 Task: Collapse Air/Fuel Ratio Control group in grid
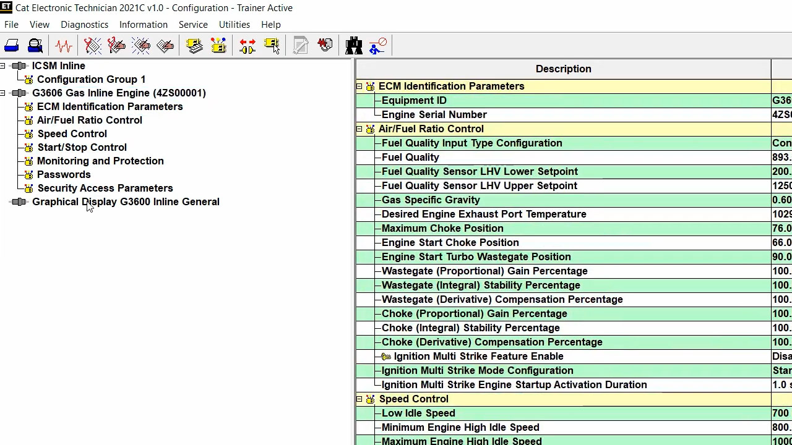pos(359,129)
